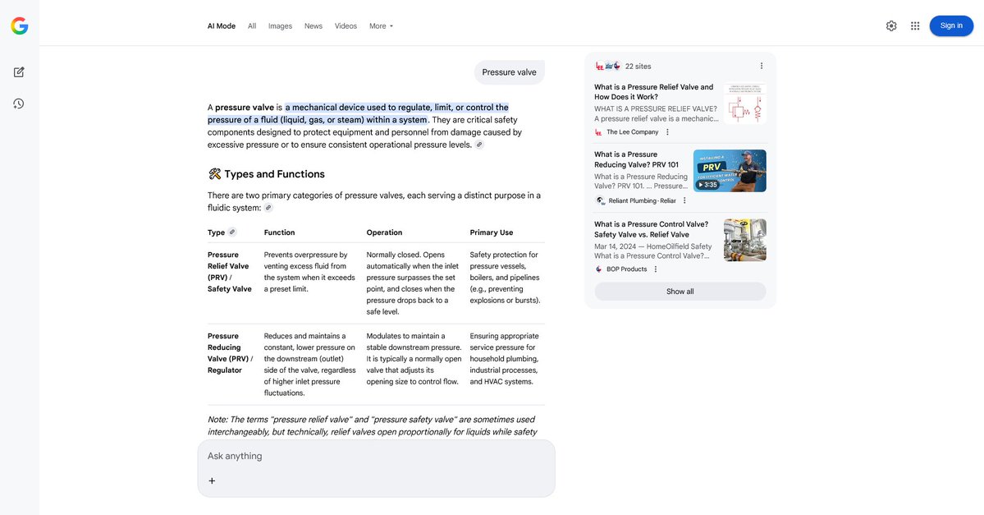
Task: Click 'Safety protection for pressure vessels' cell
Action: (x=505, y=278)
